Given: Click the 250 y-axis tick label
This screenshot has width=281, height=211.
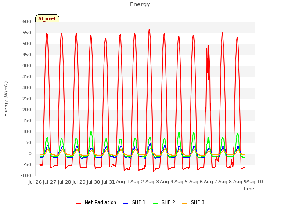Looking at the screenshot, I should pyautogui.click(x=27, y=98).
